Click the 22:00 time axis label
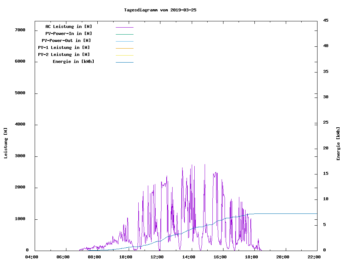This screenshot has width=354, height=265. (x=314, y=257)
